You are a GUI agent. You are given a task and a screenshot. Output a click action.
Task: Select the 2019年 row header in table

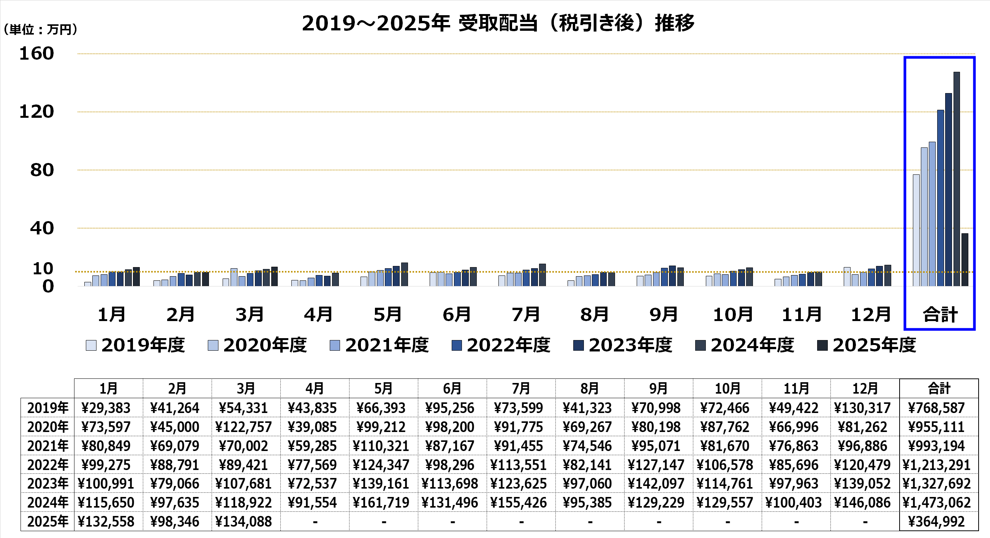pyautogui.click(x=47, y=408)
